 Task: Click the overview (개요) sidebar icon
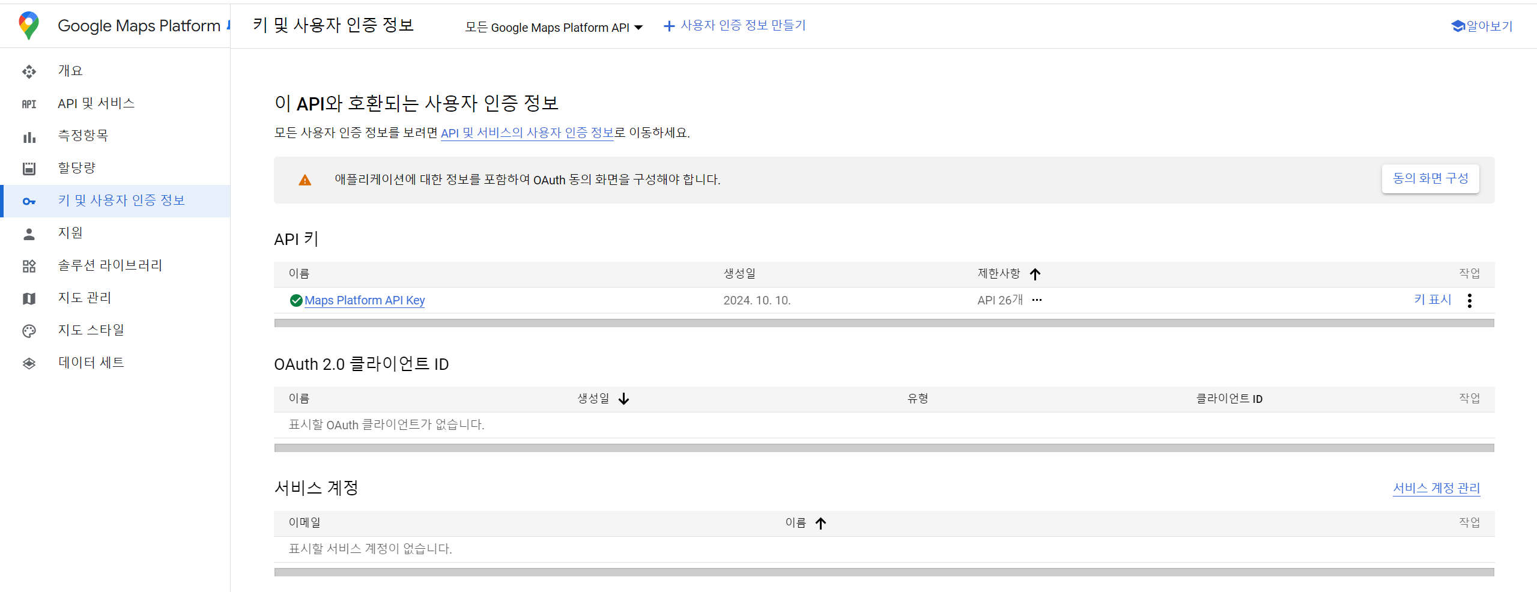29,71
